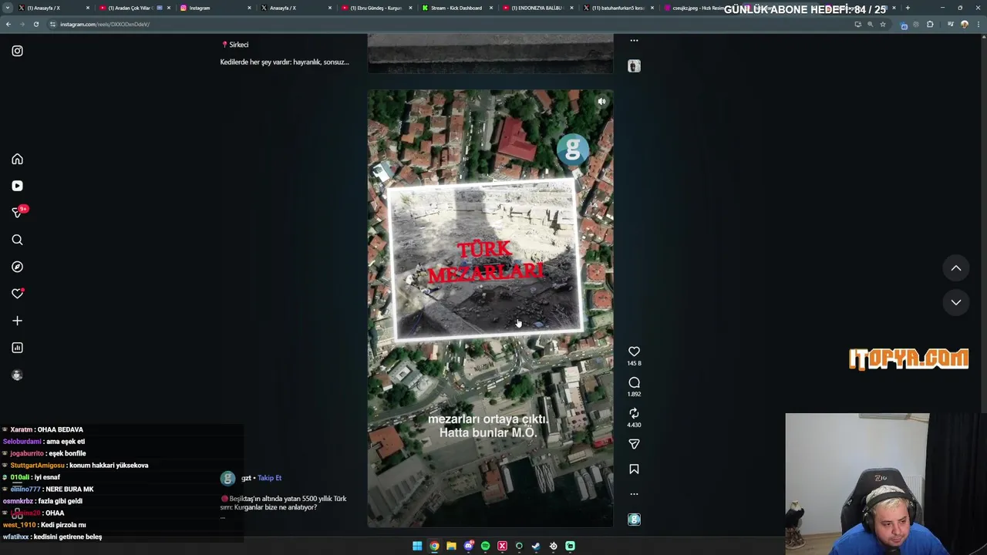Open the tab search dropdown arrow

8,8
